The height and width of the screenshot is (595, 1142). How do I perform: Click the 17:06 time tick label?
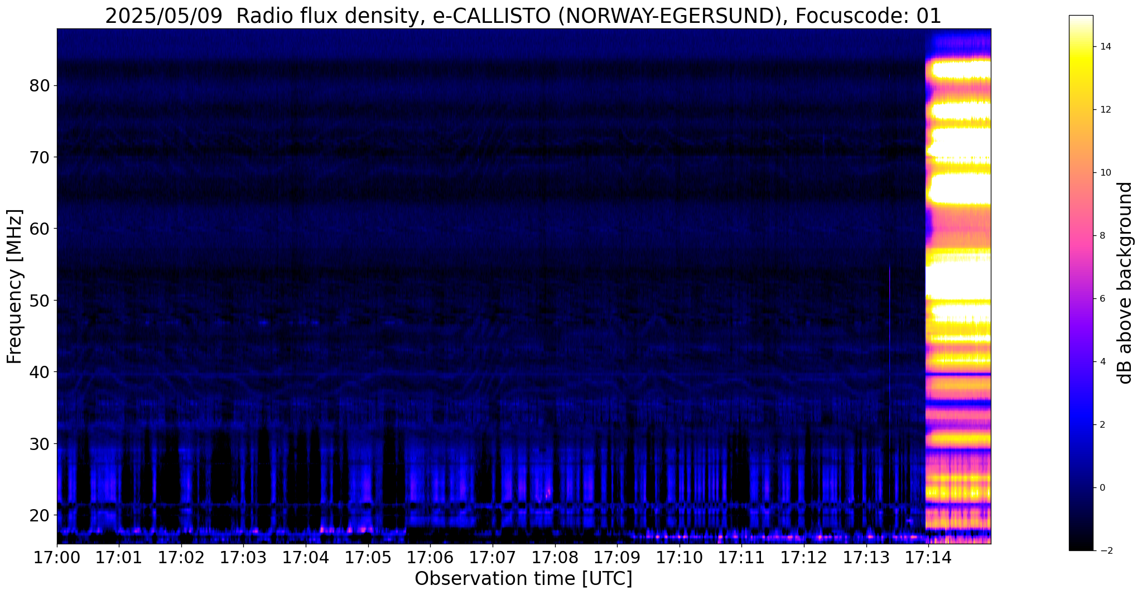coord(430,557)
